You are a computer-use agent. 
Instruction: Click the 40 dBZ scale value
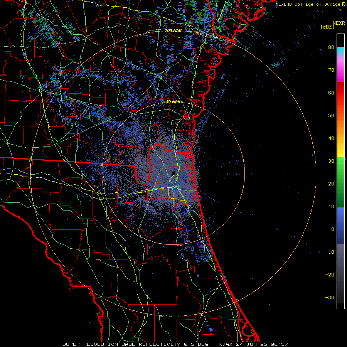[x=331, y=138]
